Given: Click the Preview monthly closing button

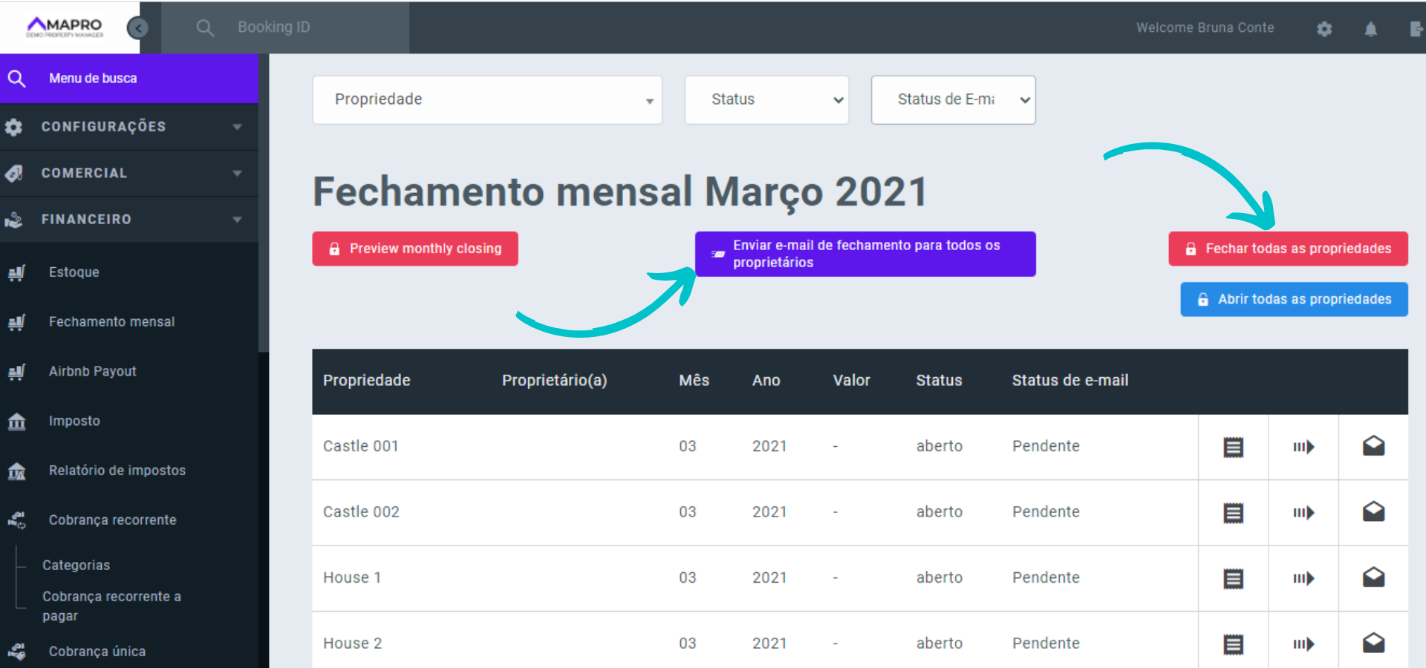Looking at the screenshot, I should point(414,248).
